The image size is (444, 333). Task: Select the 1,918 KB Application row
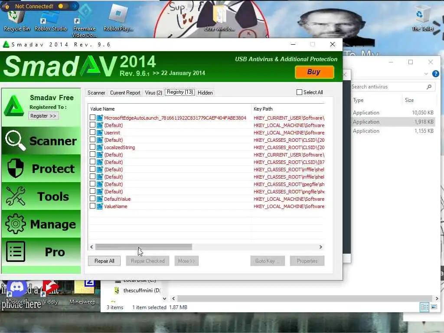tap(393, 122)
